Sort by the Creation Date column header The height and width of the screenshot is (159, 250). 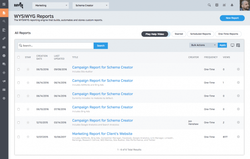pos(42,57)
